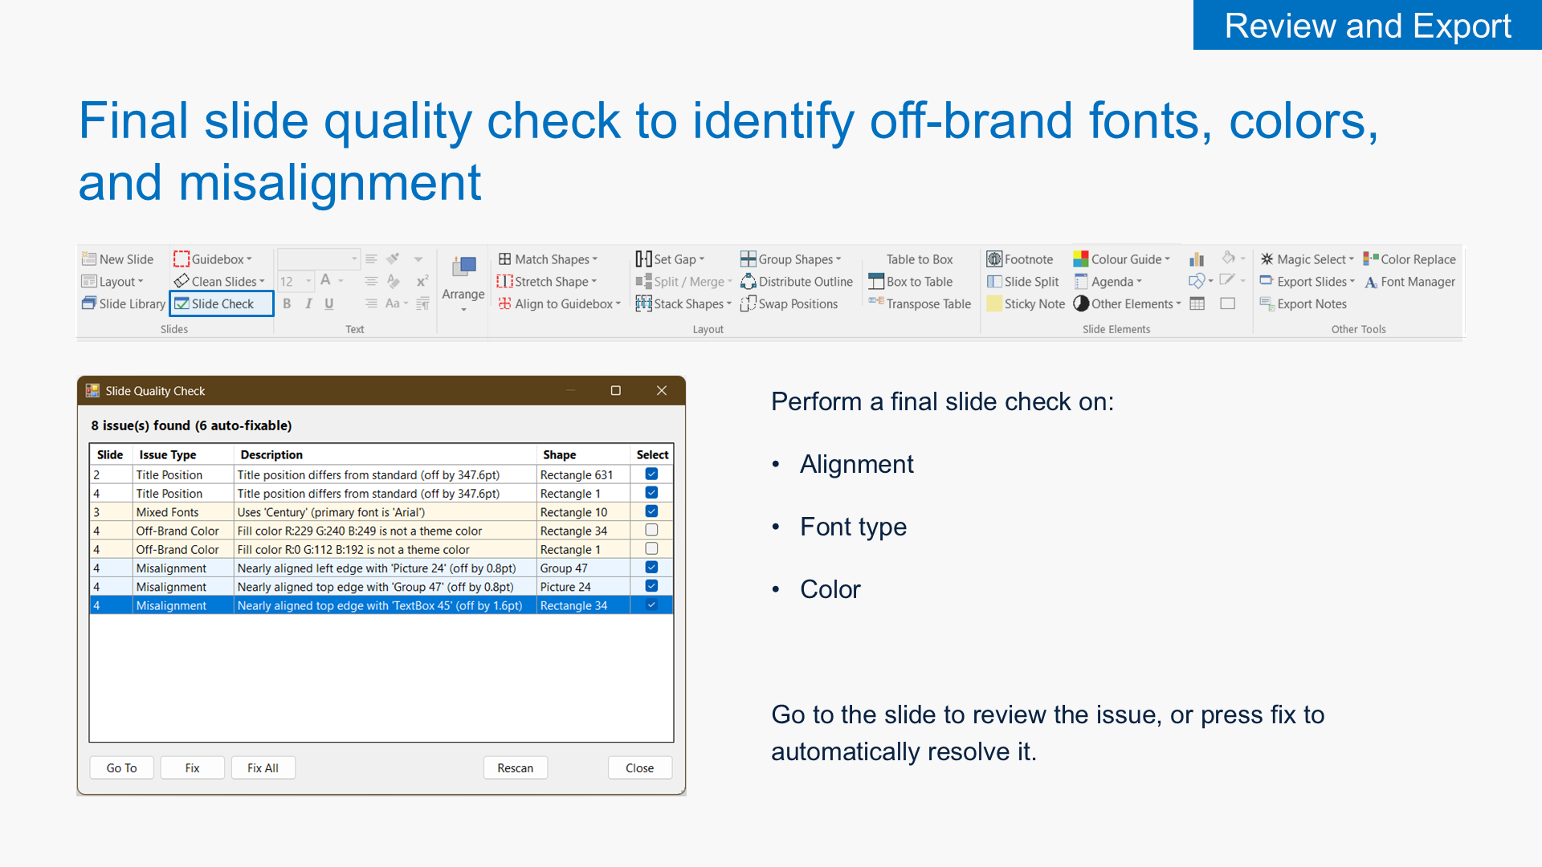This screenshot has height=867, width=1542.
Task: Toggle bold text formatting
Action: click(287, 303)
